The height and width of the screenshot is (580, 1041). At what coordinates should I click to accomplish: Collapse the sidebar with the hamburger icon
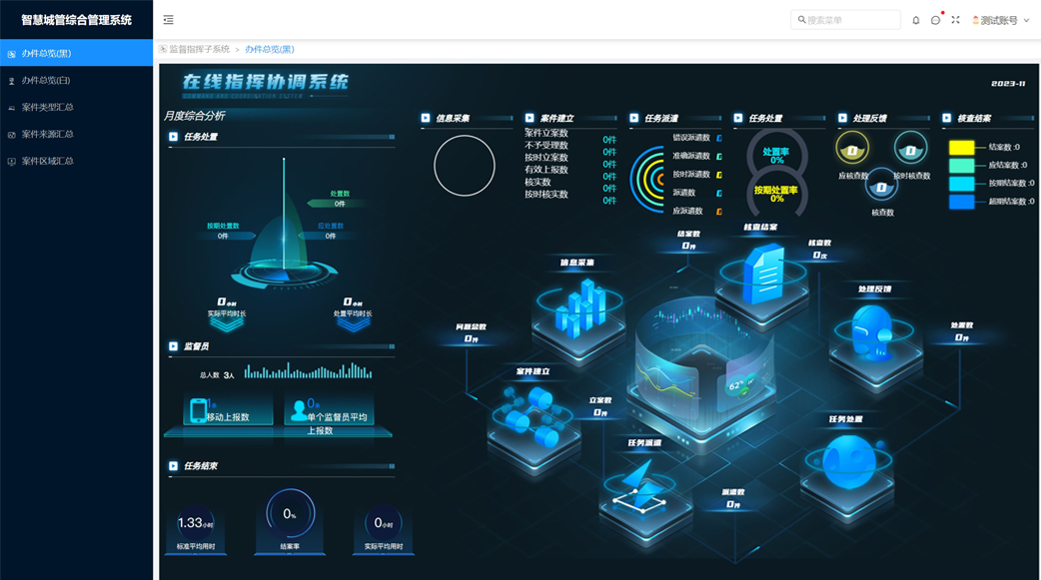point(168,18)
